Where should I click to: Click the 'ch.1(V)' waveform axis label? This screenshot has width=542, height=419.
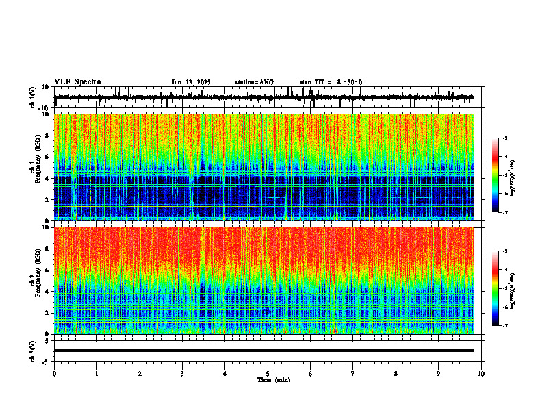point(33,97)
